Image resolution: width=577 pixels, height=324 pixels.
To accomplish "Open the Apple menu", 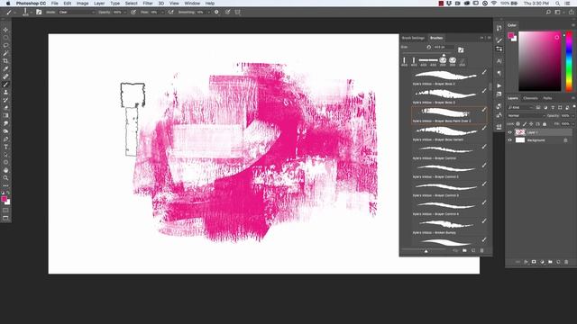I will [8, 4].
